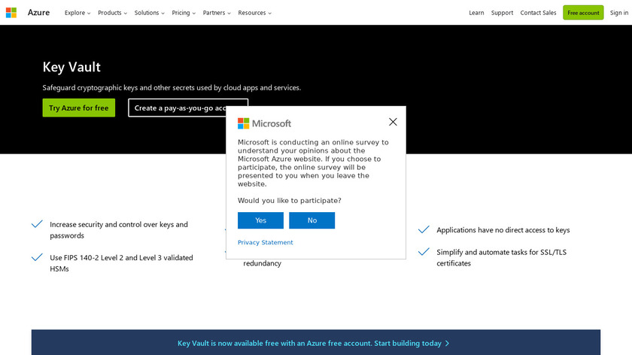This screenshot has width=632, height=355.
Task: Expand the Explore menu
Action: 77,13
